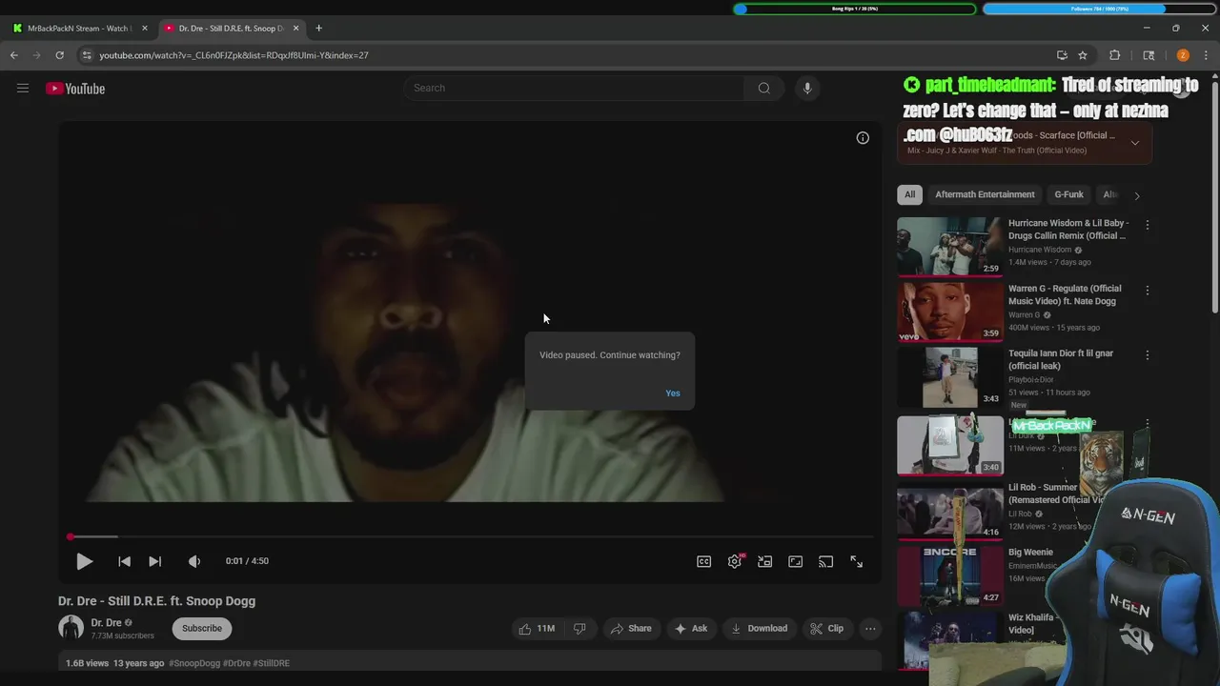This screenshot has height=686, width=1220.
Task: Install app icon in address bar
Action: click(1062, 55)
